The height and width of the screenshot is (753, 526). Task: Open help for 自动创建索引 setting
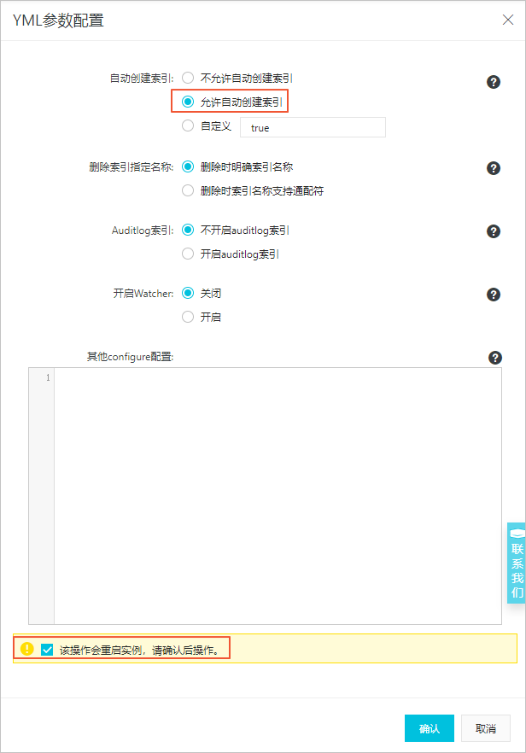point(494,82)
